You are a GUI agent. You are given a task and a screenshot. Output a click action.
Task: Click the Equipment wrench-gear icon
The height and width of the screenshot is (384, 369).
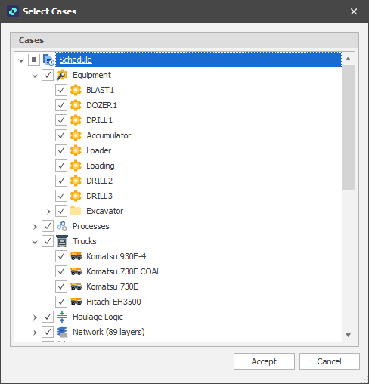click(x=62, y=75)
